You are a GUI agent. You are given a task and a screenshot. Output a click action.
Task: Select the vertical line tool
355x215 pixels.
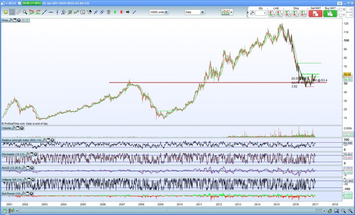pos(57,12)
